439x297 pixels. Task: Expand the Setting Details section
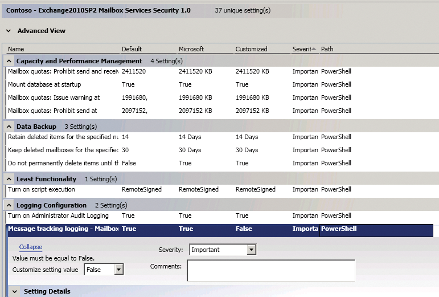coord(15,291)
